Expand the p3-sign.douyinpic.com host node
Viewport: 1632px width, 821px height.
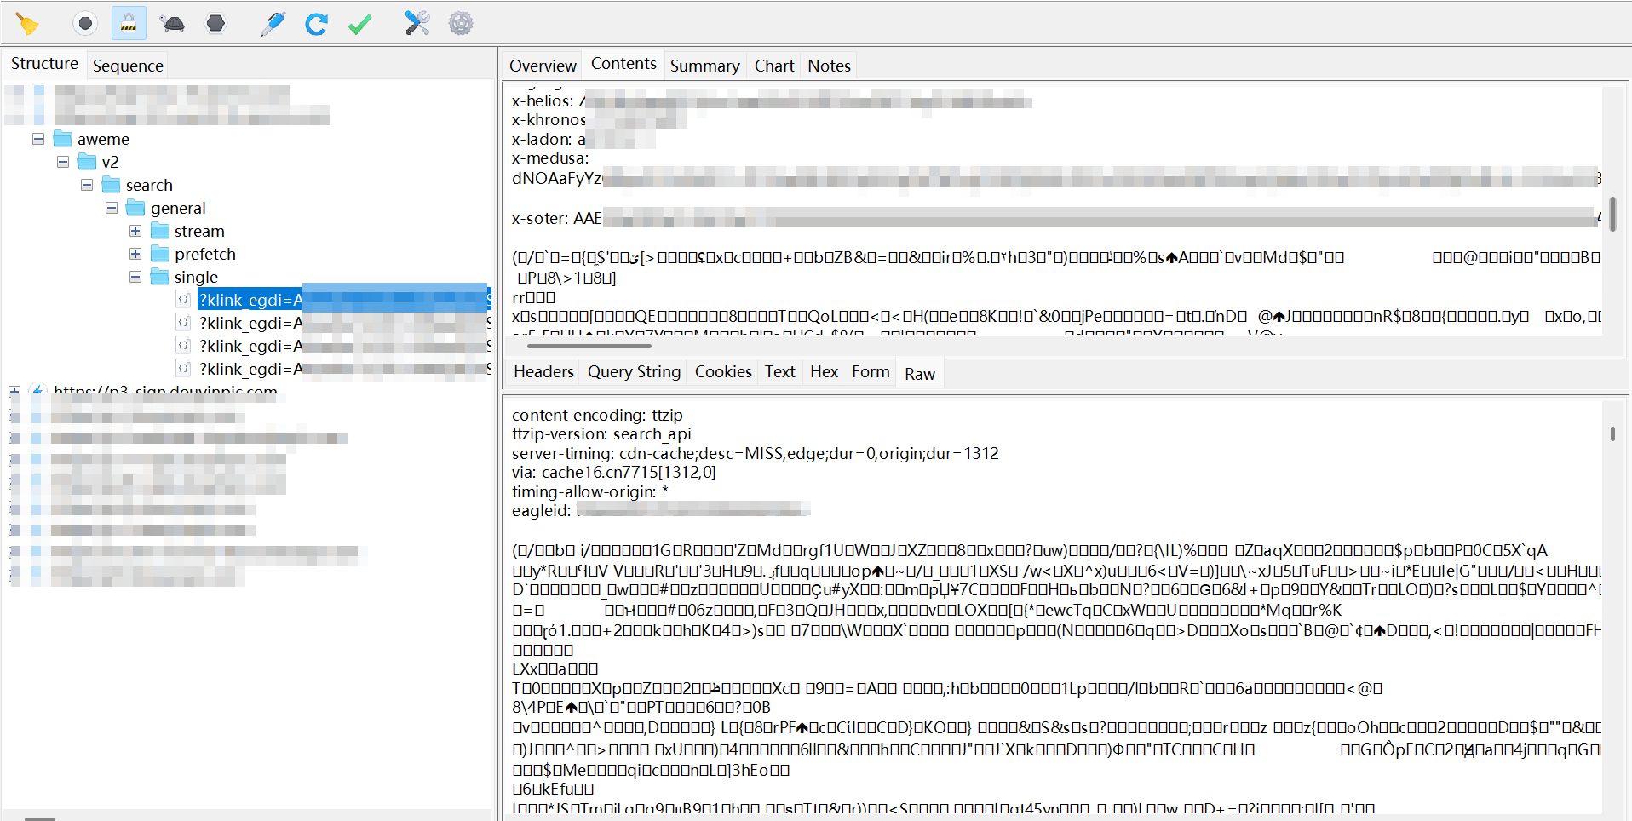pyautogui.click(x=14, y=392)
